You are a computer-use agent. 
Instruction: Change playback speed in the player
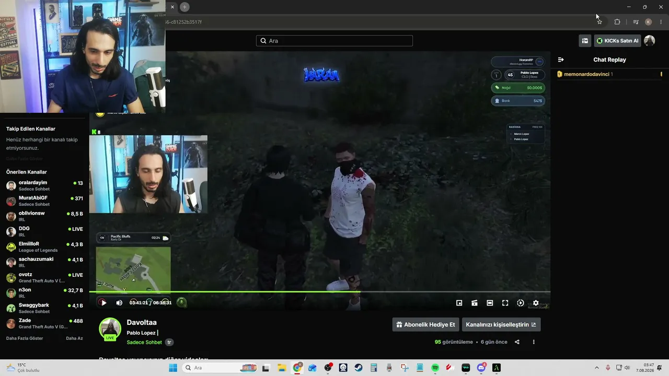521,303
